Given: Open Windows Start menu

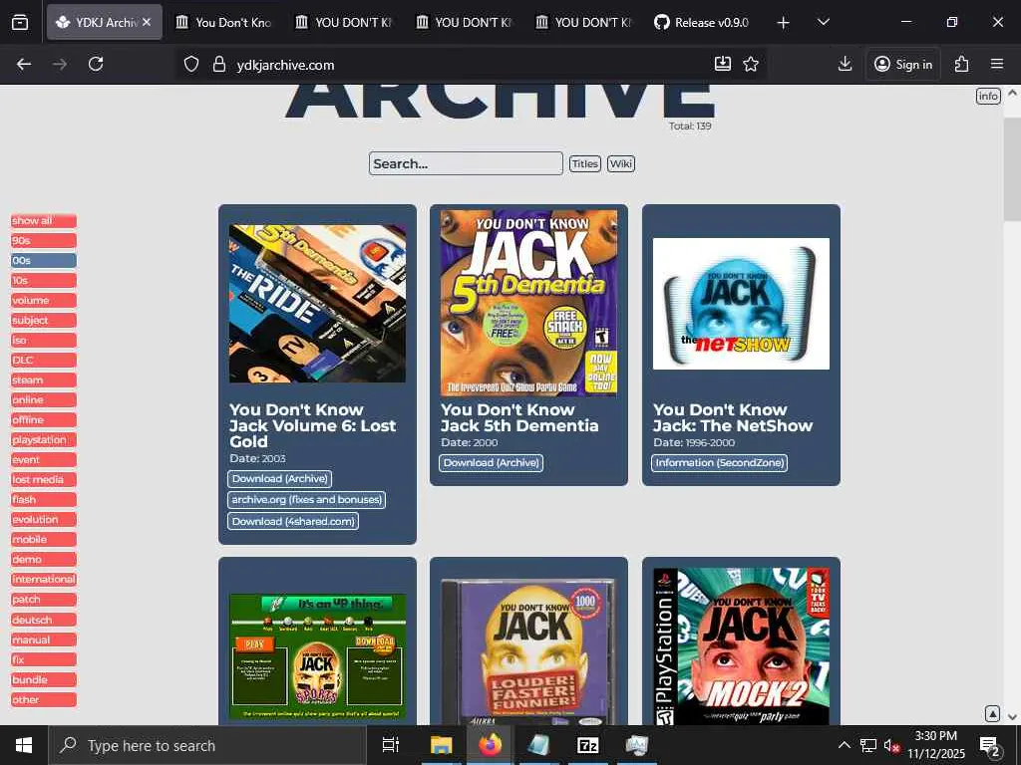Looking at the screenshot, I should tap(24, 745).
